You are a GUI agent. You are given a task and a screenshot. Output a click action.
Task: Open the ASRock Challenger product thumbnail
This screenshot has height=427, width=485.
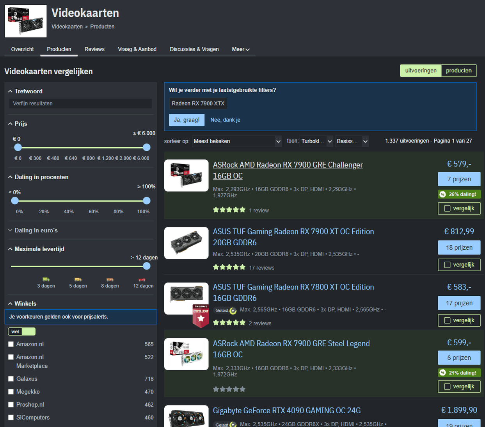(x=187, y=175)
